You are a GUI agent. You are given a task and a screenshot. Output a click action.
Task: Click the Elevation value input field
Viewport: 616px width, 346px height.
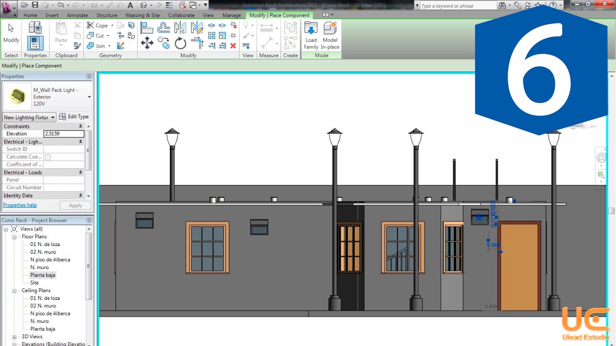coord(64,134)
